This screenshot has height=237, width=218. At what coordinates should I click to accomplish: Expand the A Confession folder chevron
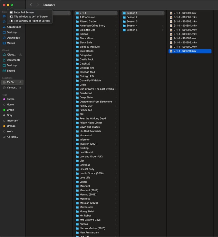click(x=116, y=17)
